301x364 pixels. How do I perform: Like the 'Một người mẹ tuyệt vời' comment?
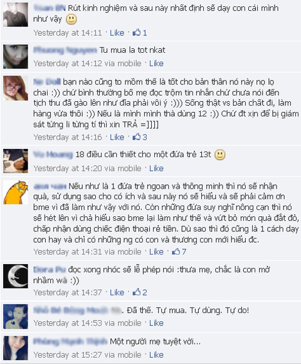(x=156, y=355)
